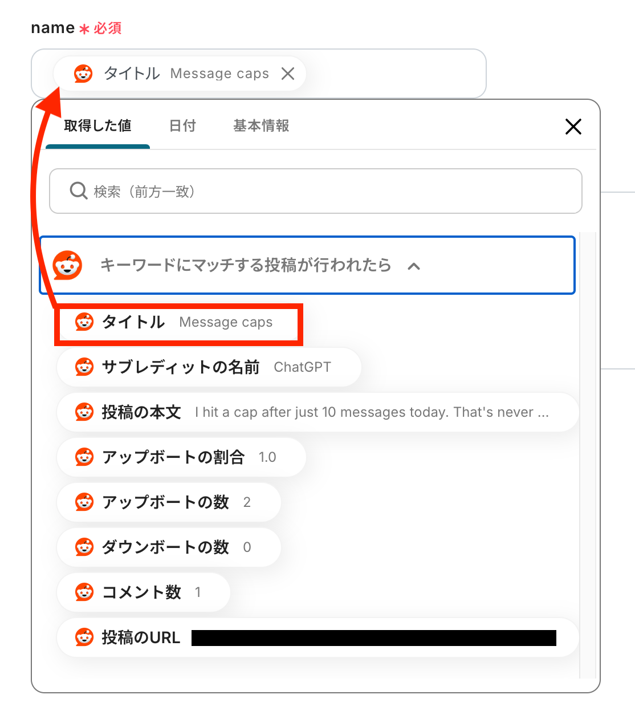The height and width of the screenshot is (715, 635).
Task: Collapse キーワードにマッチする投稿が行われたら section
Action: [x=307, y=265]
